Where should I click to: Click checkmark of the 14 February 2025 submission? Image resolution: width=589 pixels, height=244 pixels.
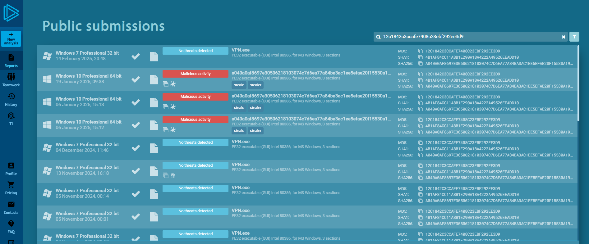[x=136, y=56]
